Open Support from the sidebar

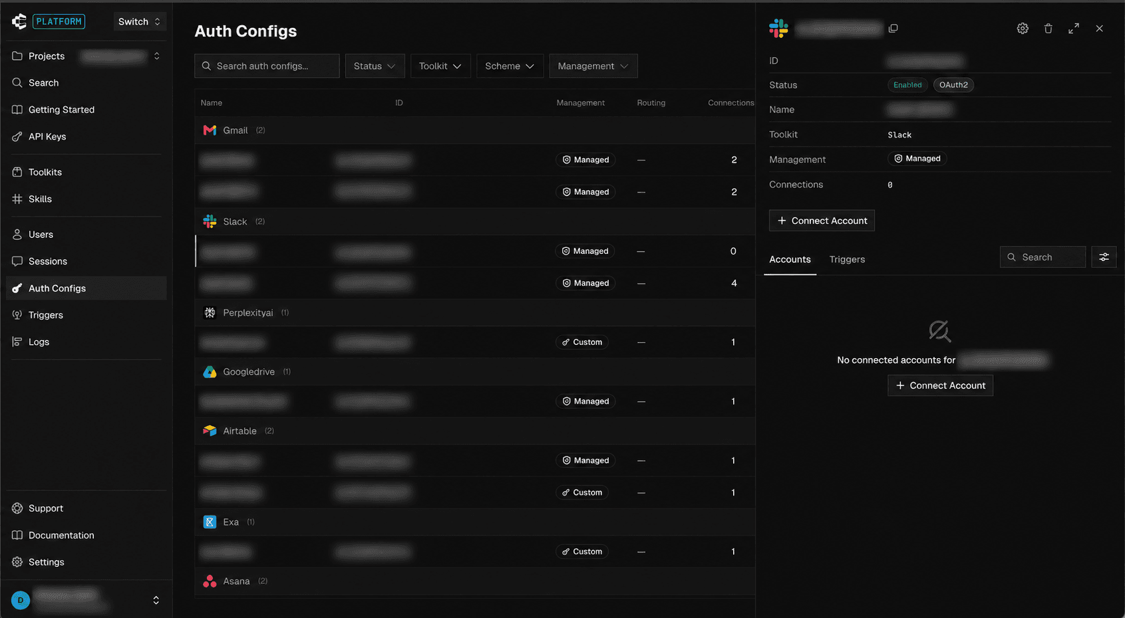point(86,508)
